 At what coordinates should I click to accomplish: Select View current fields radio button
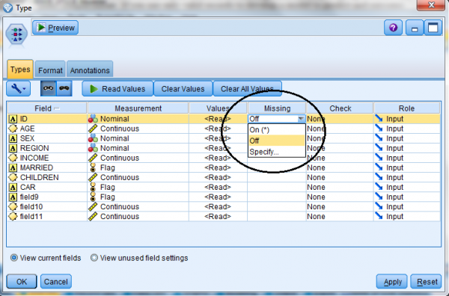point(13,258)
